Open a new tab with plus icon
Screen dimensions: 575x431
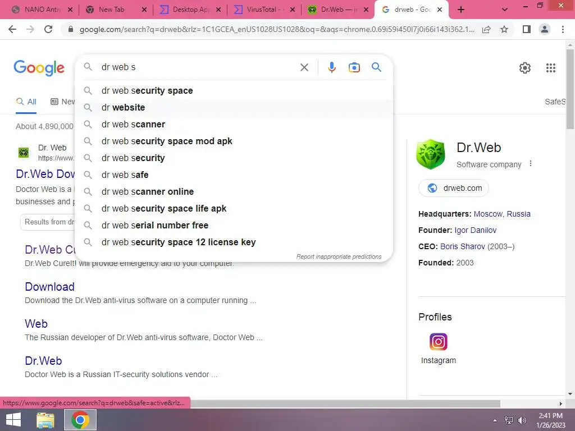[x=461, y=10]
